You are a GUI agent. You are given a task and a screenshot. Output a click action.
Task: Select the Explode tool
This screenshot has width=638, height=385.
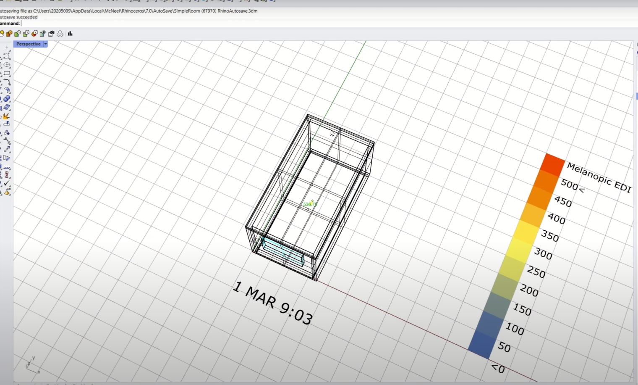coord(6,116)
